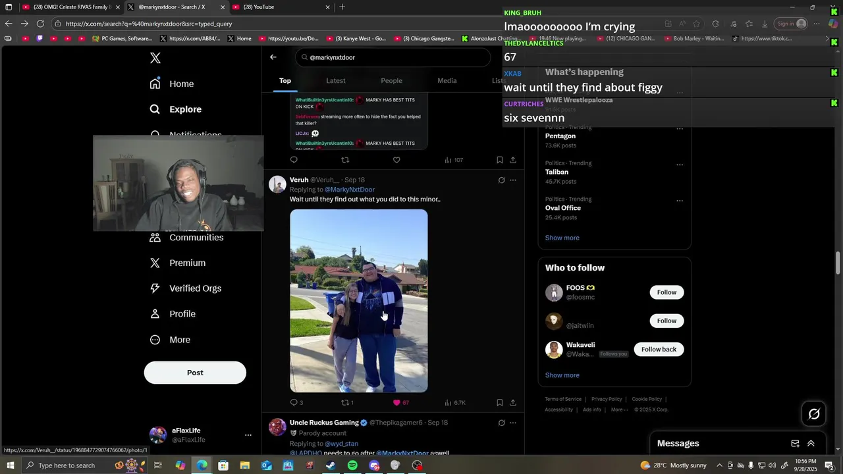Switch to the People tab
Viewport: 843px width, 474px height.
[391, 80]
